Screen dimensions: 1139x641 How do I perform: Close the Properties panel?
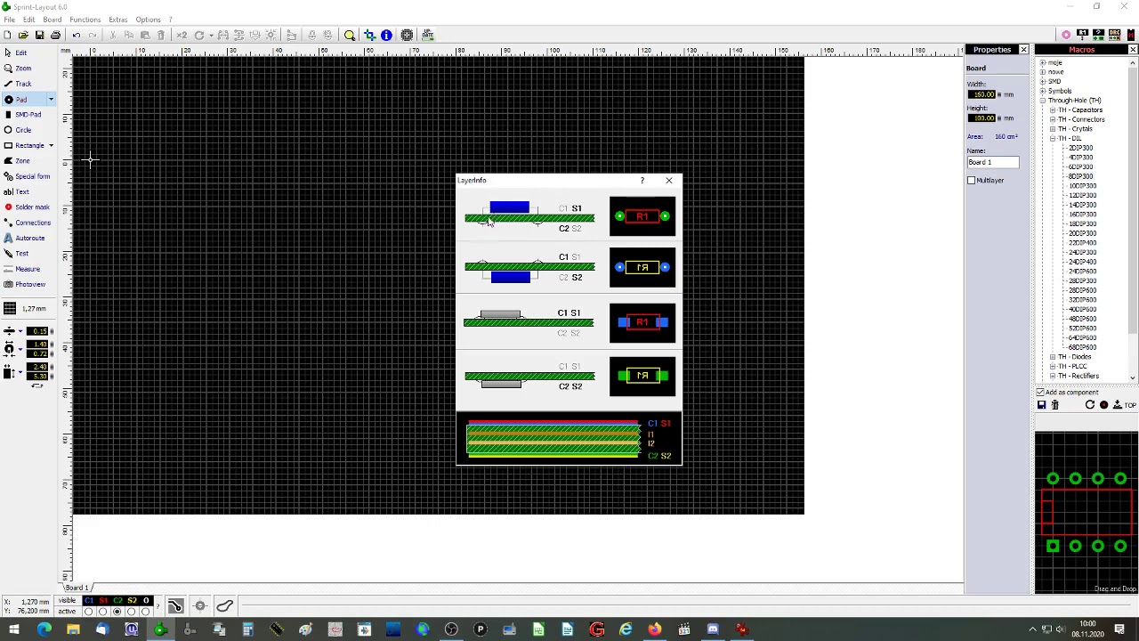1023,50
